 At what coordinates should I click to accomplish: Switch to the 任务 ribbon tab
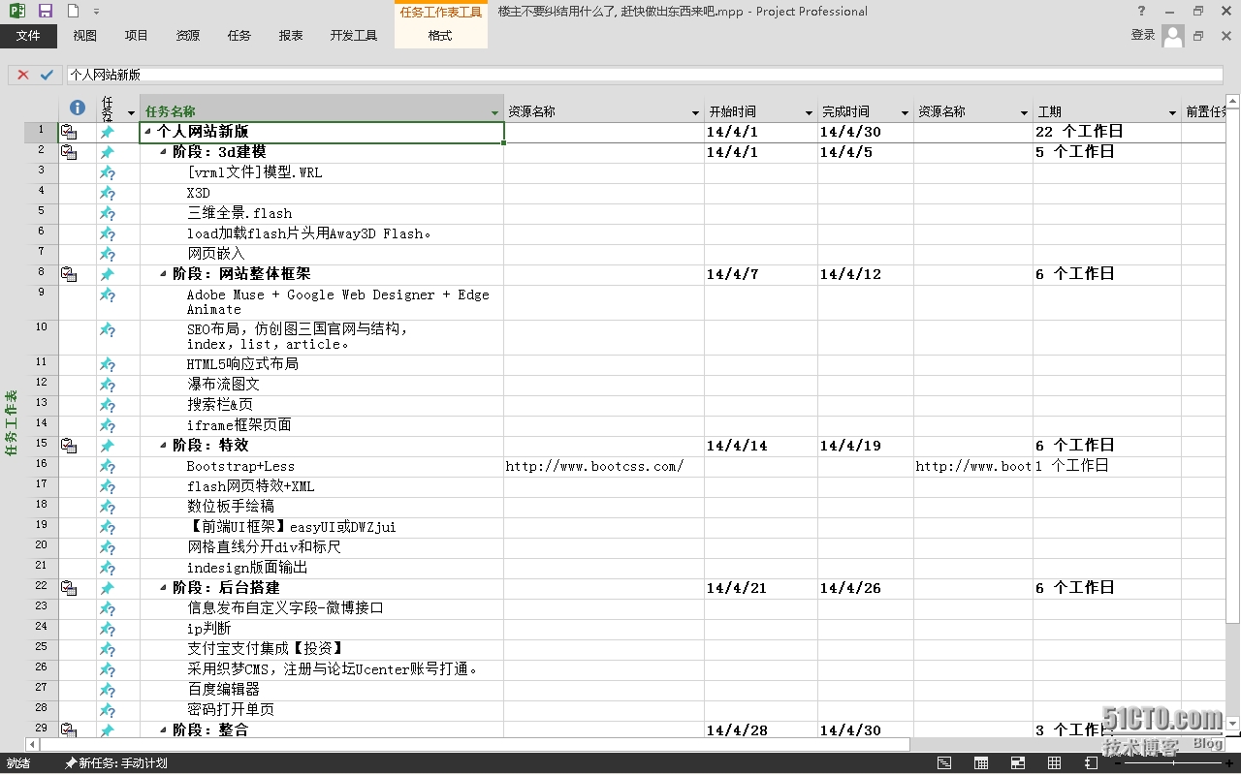pos(239,36)
